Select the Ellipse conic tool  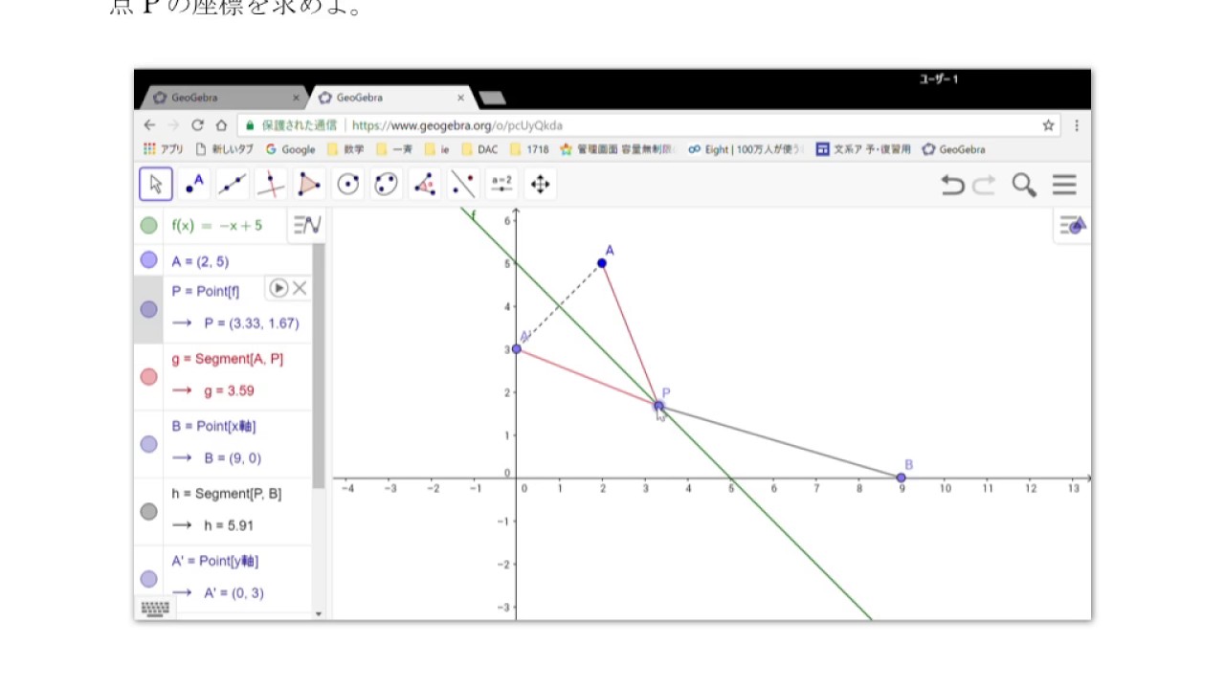387,184
